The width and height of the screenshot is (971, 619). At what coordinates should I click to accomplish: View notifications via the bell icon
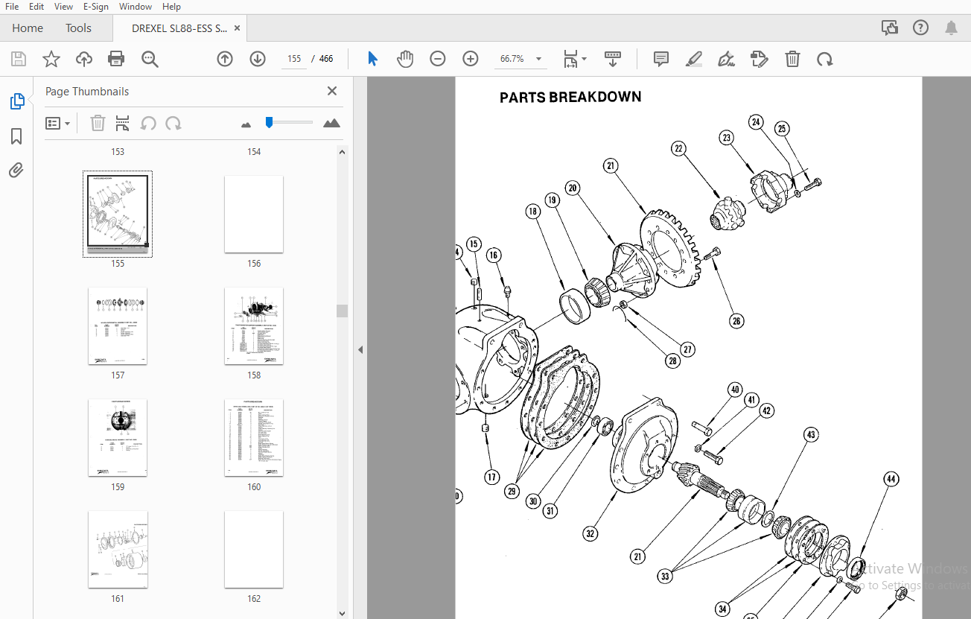tap(952, 28)
